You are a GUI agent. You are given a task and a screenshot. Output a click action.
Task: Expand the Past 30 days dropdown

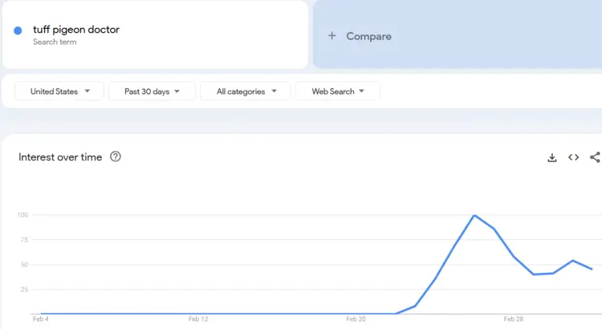(152, 91)
